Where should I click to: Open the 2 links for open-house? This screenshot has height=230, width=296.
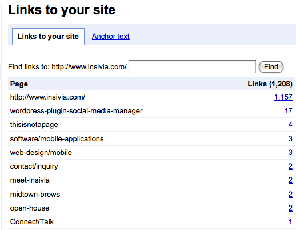coord(290,208)
